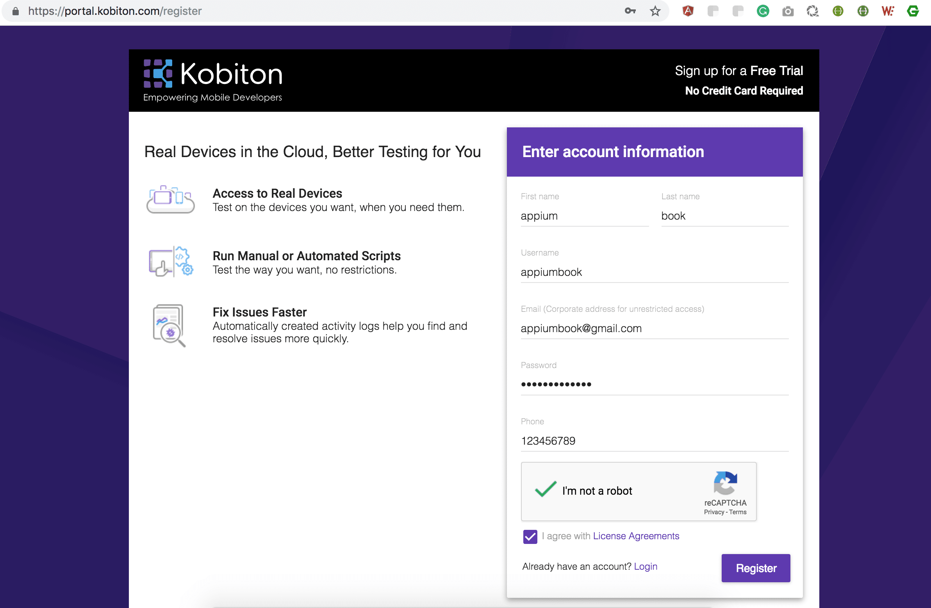
Task: Click the site lock icon
Action: [x=16, y=11]
